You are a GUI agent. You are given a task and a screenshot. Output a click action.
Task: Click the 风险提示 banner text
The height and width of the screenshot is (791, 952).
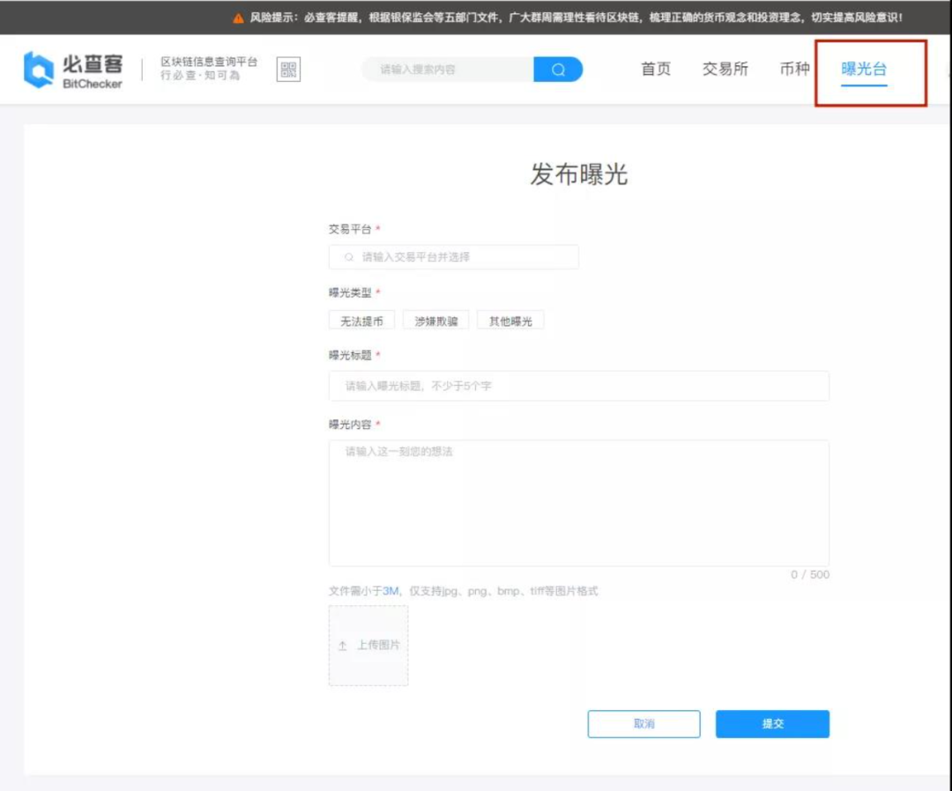coord(576,18)
